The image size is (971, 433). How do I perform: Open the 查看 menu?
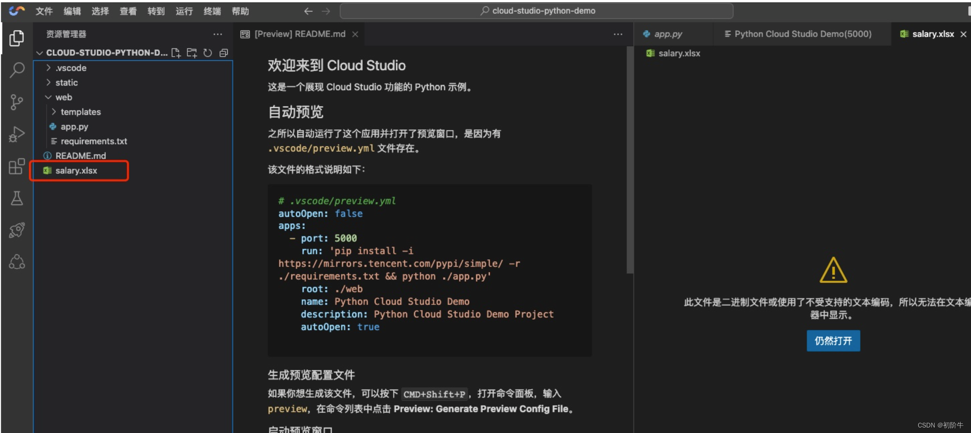pos(128,11)
